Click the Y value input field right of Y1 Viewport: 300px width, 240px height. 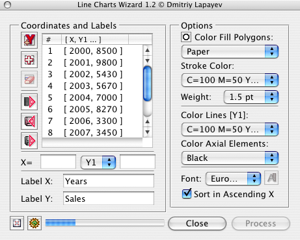pyautogui.click(x=137, y=162)
